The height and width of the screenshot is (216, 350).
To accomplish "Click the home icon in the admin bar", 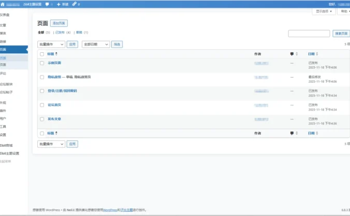I will (x=3, y=4).
